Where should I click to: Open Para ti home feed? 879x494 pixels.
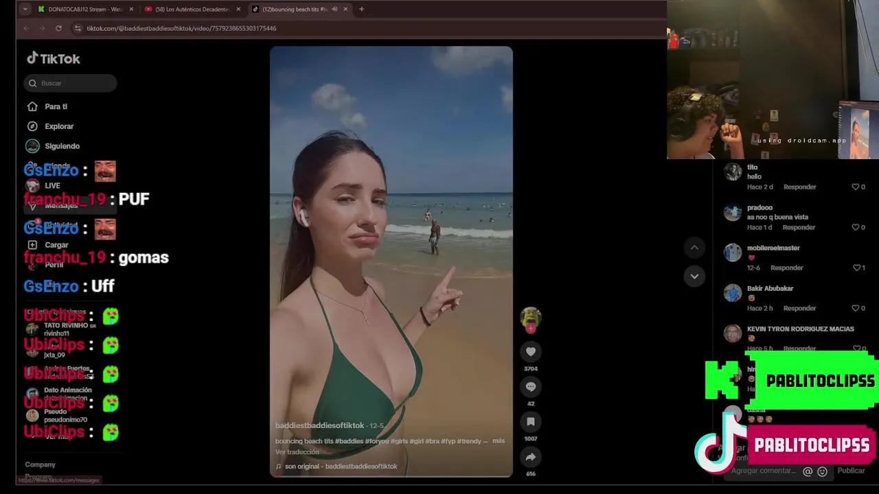click(x=47, y=106)
